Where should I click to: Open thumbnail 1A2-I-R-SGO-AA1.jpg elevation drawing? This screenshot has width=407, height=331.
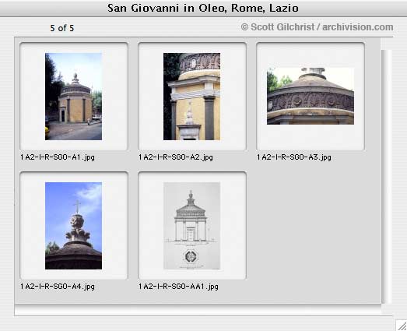pos(191,226)
